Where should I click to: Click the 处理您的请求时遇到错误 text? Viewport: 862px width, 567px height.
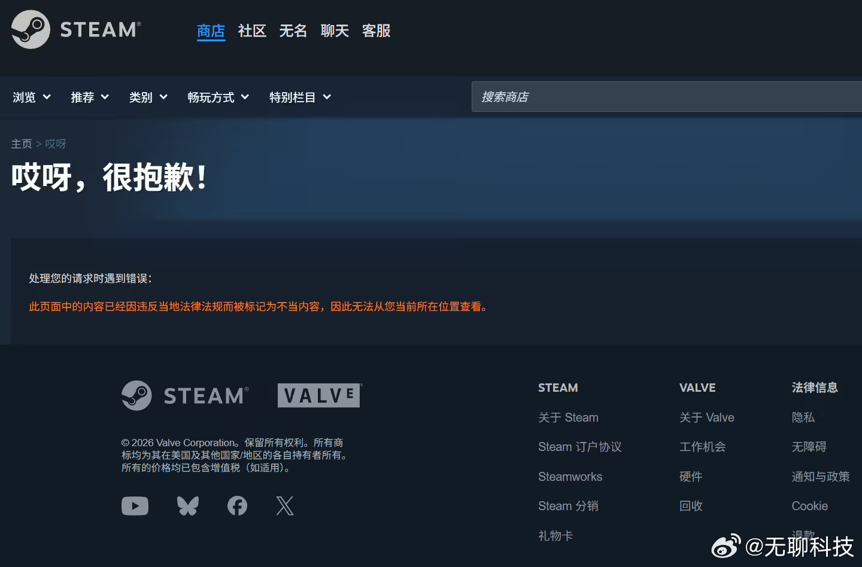pyautogui.click(x=90, y=278)
